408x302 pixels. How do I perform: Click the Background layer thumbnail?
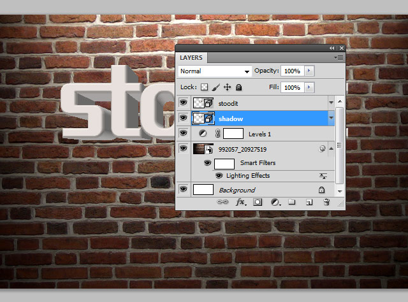[203, 189]
